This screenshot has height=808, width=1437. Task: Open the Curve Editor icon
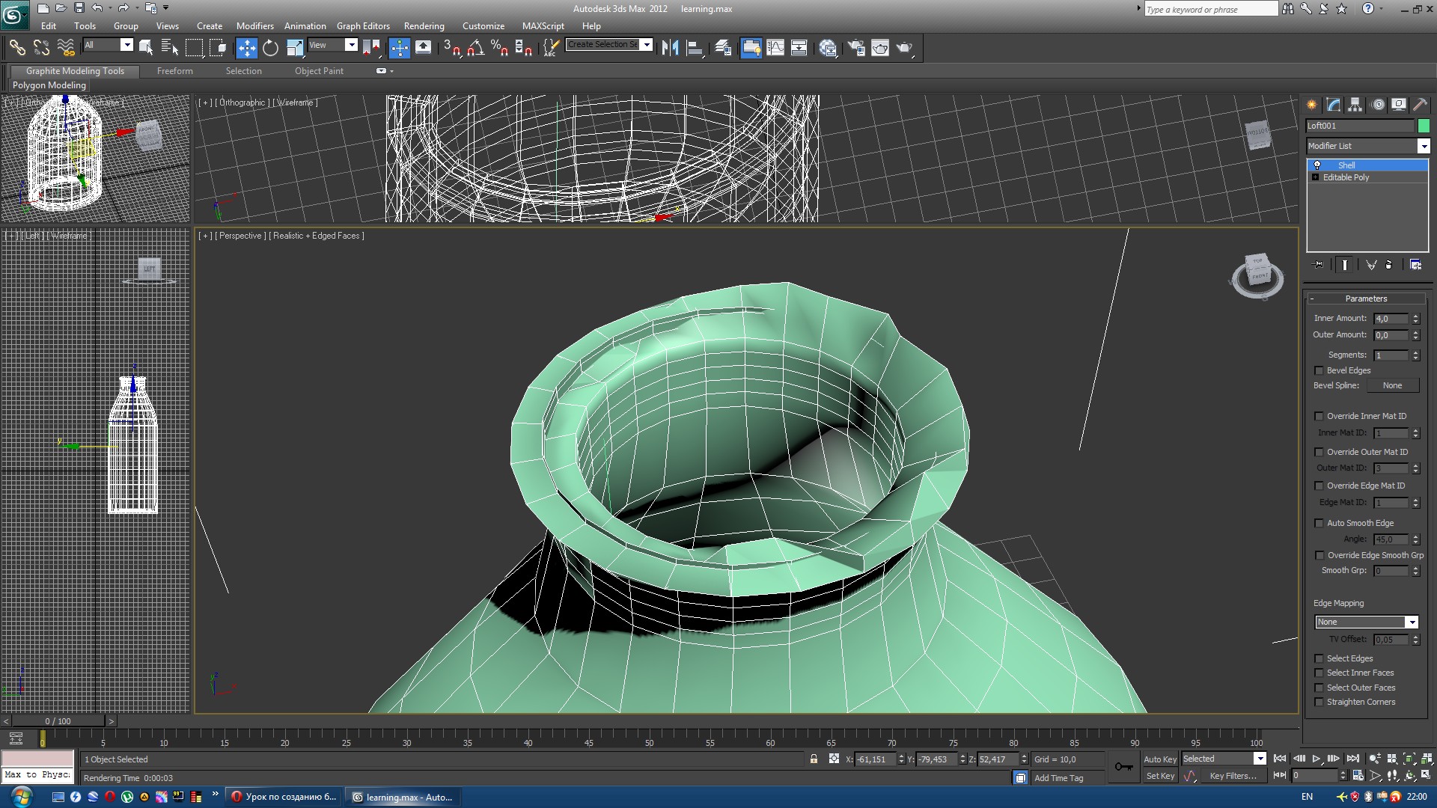(775, 48)
